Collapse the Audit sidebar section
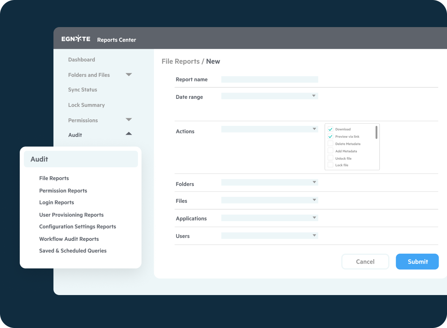447x328 pixels. point(128,134)
